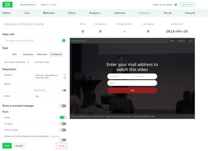Click the Upload Video button
This screenshot has width=208, height=151.
coord(187,5)
